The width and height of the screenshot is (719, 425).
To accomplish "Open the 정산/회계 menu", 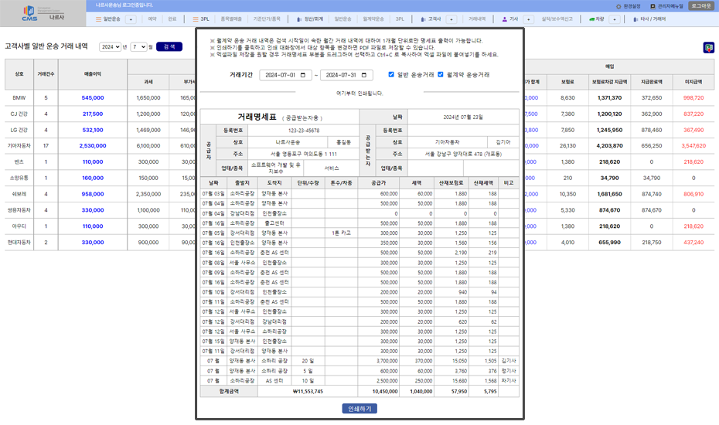I will click(310, 19).
